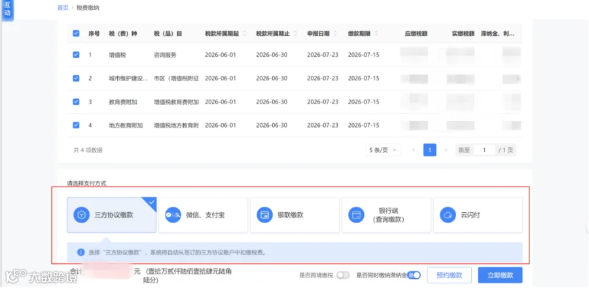The width and height of the screenshot is (589, 288).
Task: Go to next page arrow
Action: [446, 150]
